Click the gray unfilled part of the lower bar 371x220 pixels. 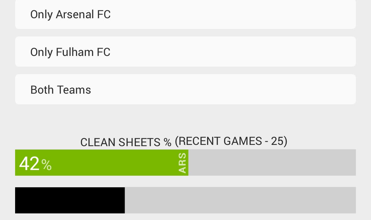(240, 201)
